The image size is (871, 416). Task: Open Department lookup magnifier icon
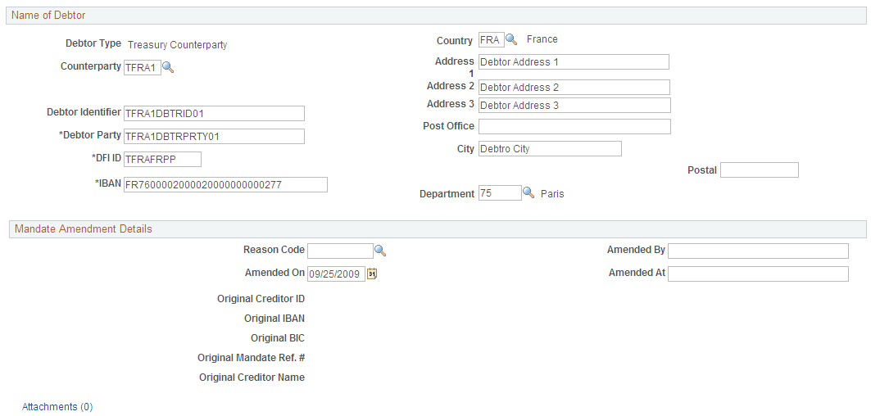point(529,193)
